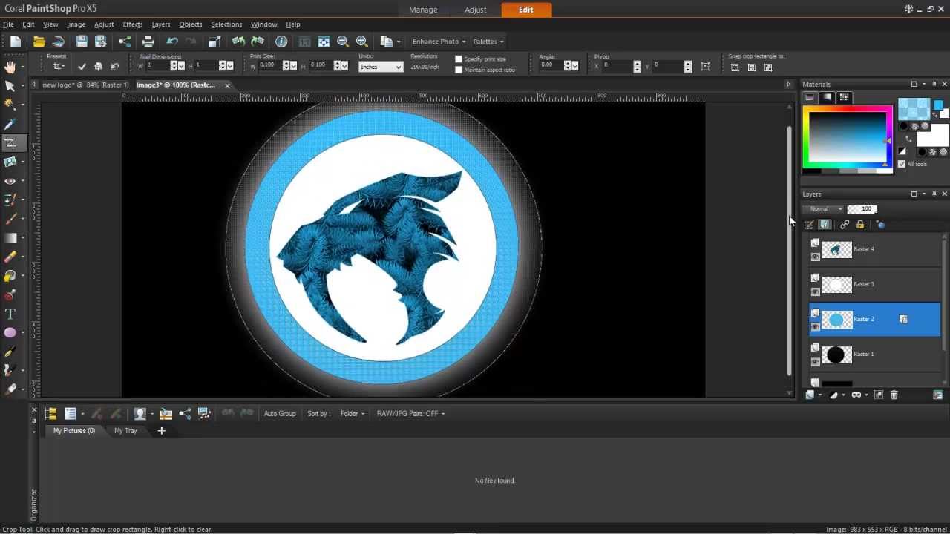Switch to the new logo document tab
Screen dimensions: 950x534
pos(85,85)
